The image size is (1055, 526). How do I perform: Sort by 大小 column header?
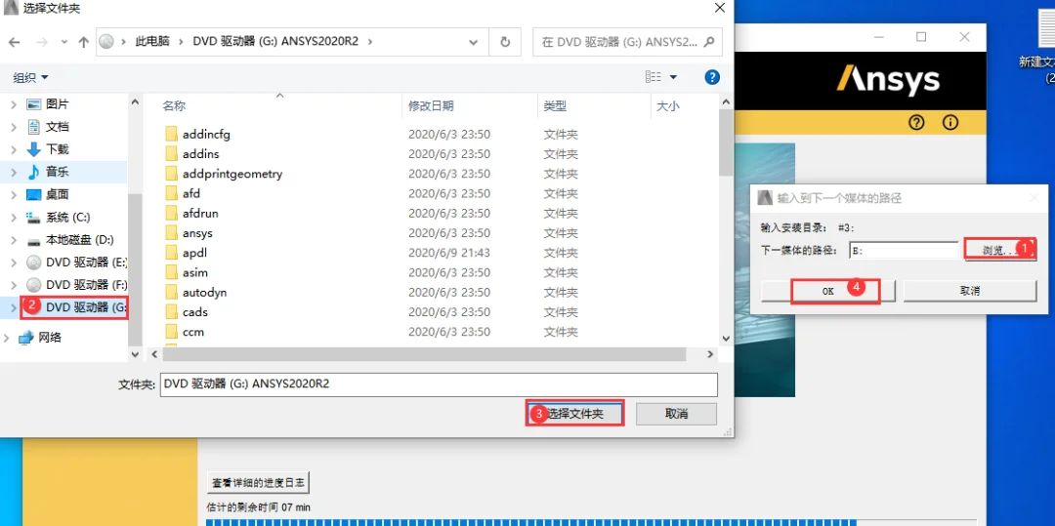tap(668, 105)
